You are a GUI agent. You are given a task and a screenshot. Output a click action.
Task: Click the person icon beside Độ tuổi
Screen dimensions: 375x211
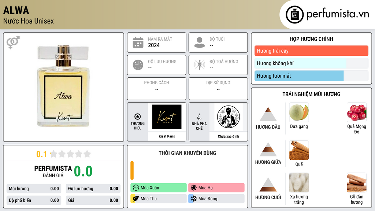[200, 42]
